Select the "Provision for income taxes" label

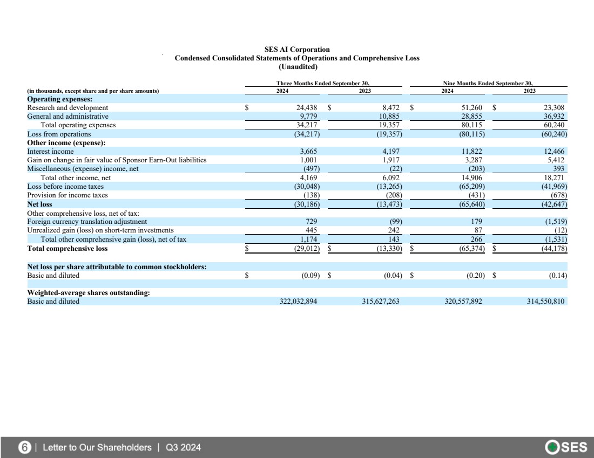click(67, 195)
